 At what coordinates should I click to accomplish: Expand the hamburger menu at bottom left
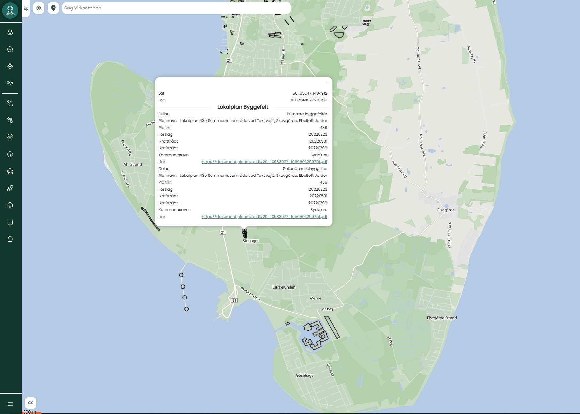point(10,404)
